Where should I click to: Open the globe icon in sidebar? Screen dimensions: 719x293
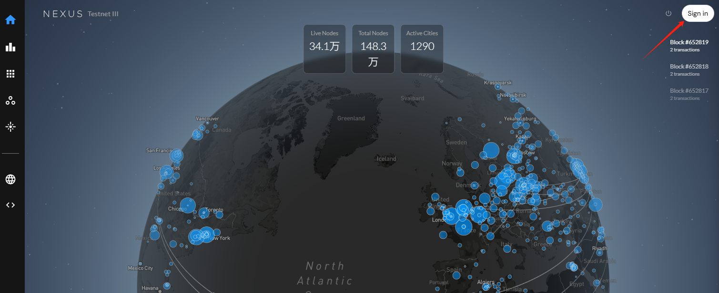tap(10, 179)
